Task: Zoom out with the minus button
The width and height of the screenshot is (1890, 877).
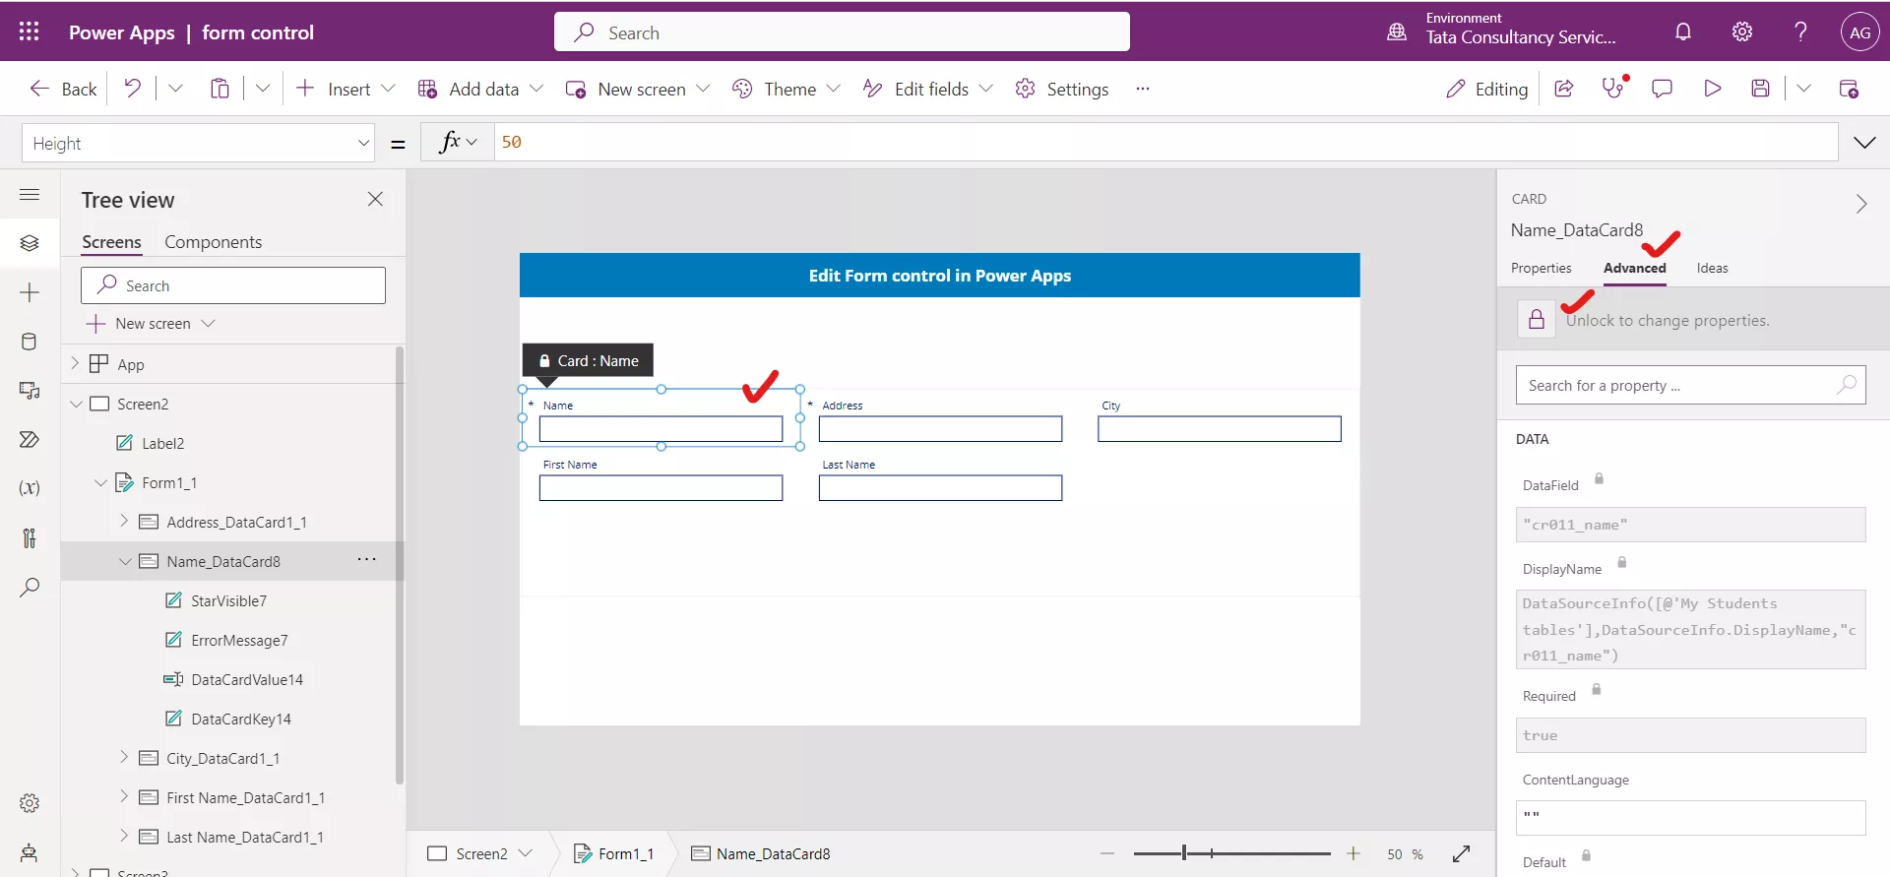Action: pyautogui.click(x=1107, y=853)
